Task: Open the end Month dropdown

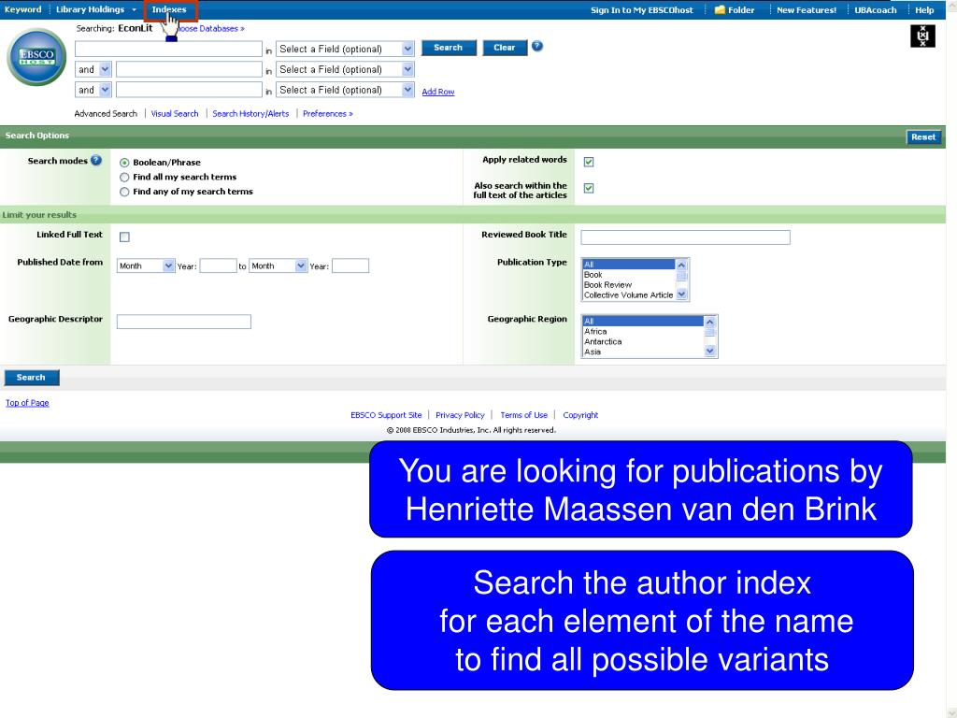Action: coord(278,266)
